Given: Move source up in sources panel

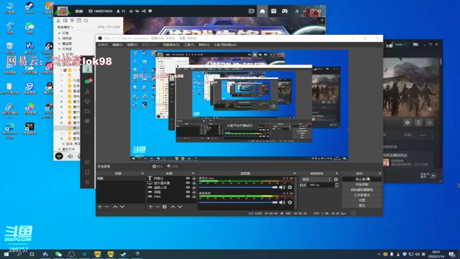Looking at the screenshot, I should click(173, 207).
